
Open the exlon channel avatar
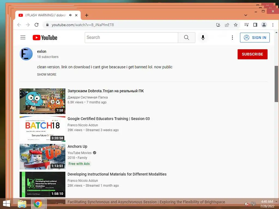(x=26, y=54)
